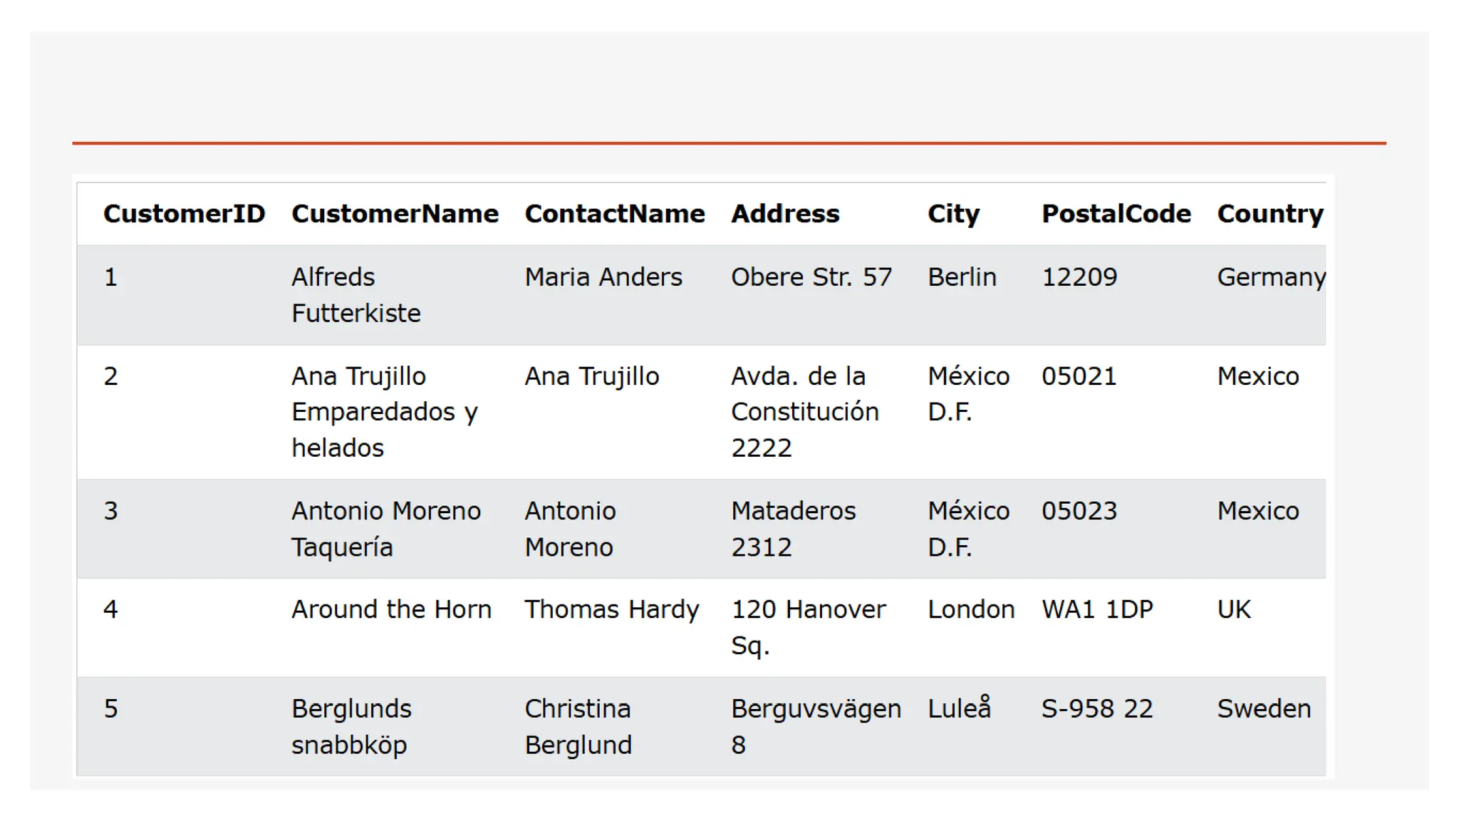Screen dimensions: 1459x821
Task: Click the Maria Anders contact cell
Action: click(x=603, y=277)
